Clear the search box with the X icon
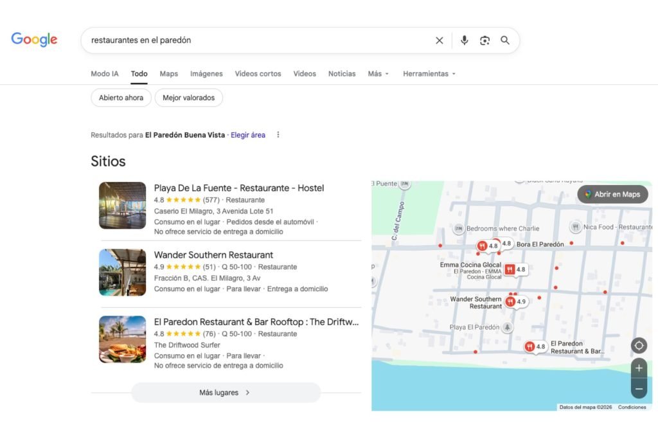 pos(440,40)
